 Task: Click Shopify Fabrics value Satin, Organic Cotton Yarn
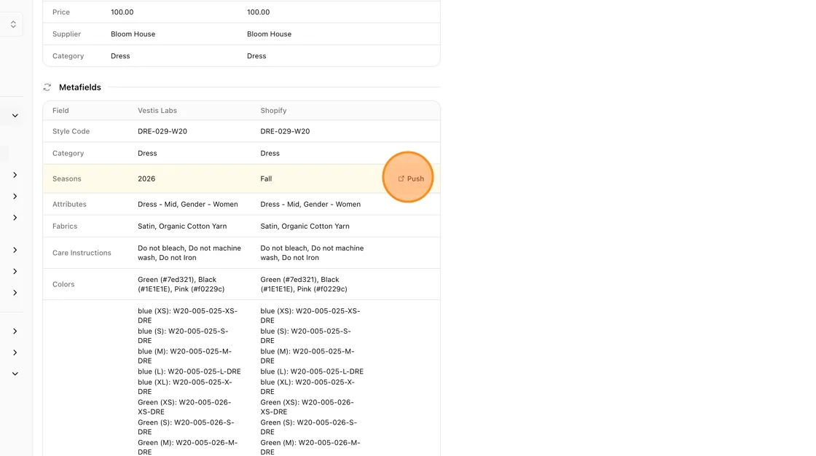click(x=305, y=226)
